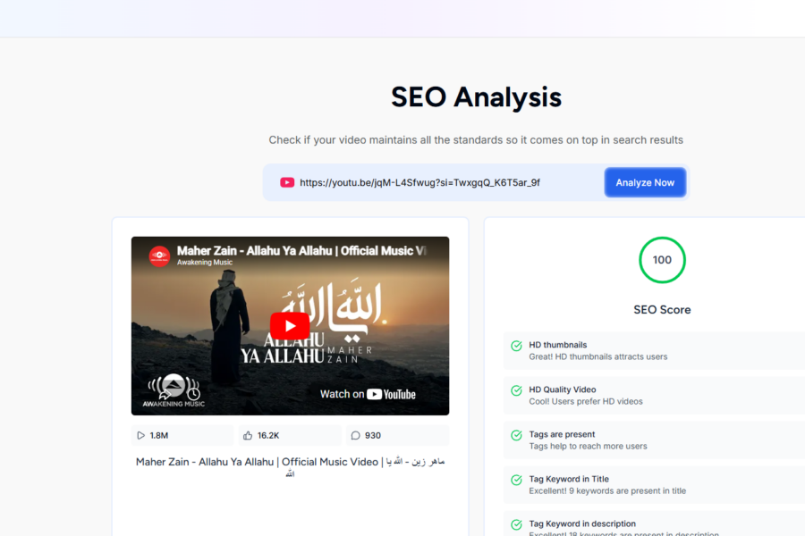The height and width of the screenshot is (536, 805).
Task: Click the SEO Analysis page heading
Action: pyautogui.click(x=476, y=97)
